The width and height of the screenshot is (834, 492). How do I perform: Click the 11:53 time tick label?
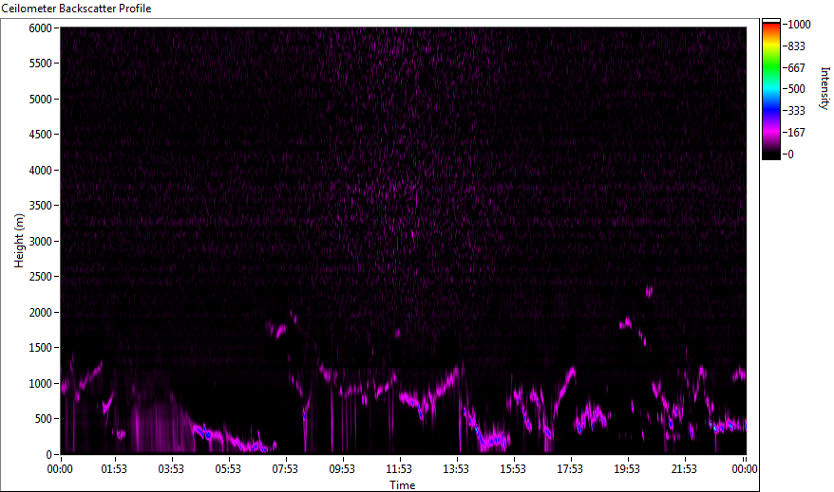click(x=399, y=469)
